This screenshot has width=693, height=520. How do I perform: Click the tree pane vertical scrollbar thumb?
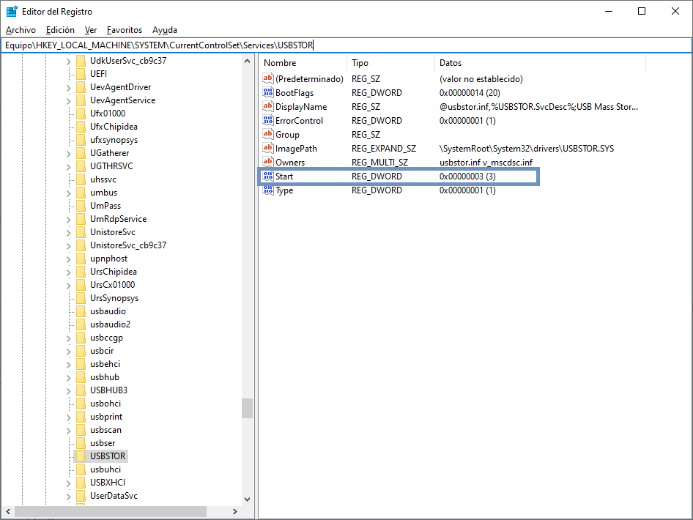248,408
